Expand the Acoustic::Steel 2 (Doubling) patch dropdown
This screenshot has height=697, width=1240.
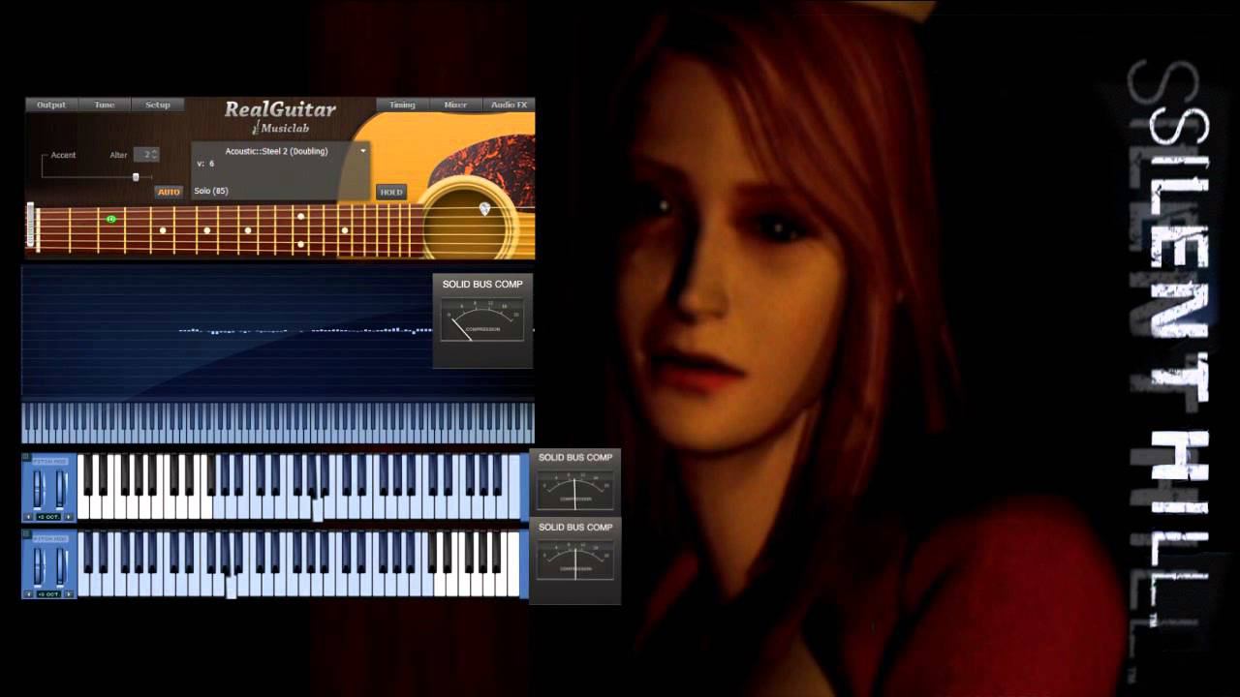pyautogui.click(x=363, y=151)
